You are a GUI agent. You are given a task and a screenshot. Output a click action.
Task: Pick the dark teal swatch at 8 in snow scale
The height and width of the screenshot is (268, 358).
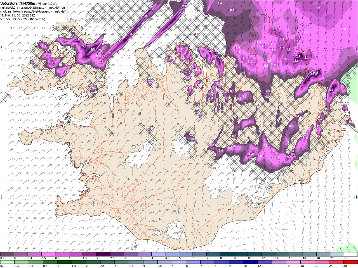click(x=227, y=254)
